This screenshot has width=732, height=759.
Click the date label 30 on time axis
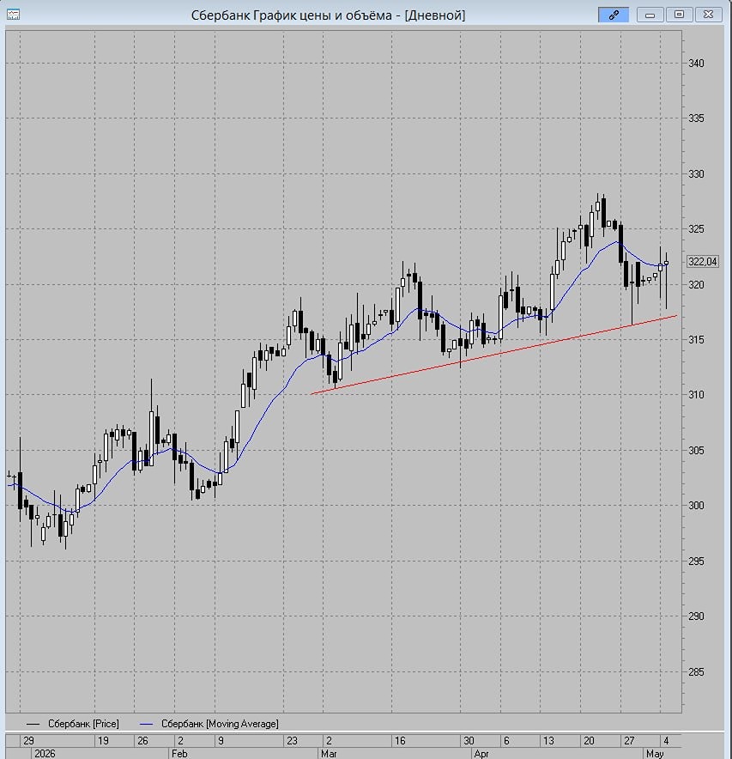[469, 741]
